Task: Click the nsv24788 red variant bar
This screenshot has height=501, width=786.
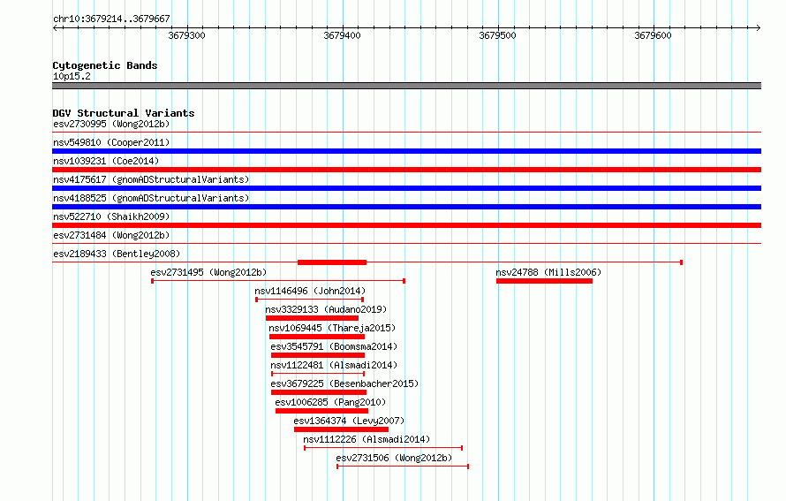Action: pyautogui.click(x=544, y=281)
